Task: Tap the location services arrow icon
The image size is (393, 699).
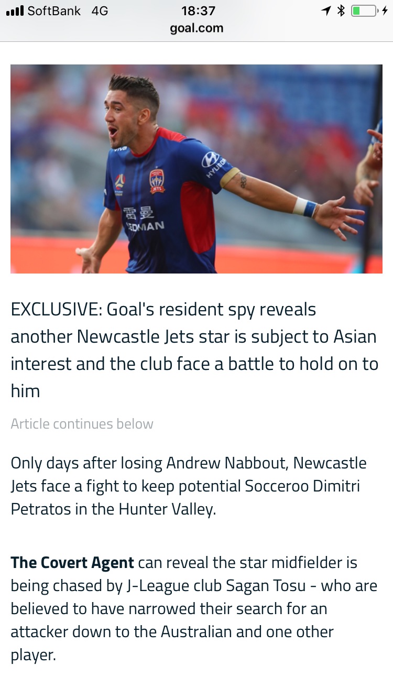Action: click(x=326, y=10)
